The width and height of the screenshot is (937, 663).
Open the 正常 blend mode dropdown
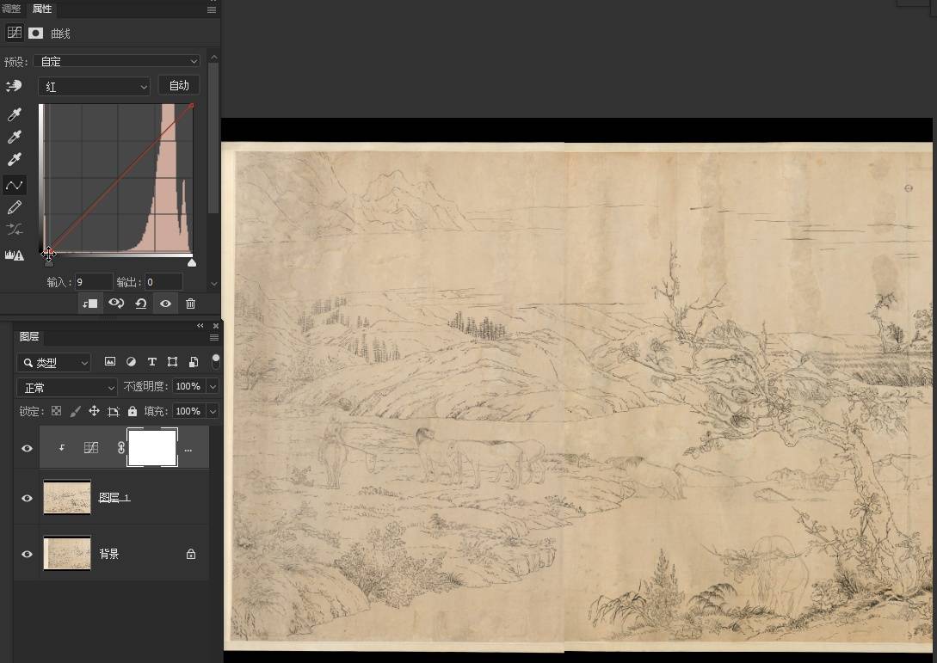(x=67, y=388)
